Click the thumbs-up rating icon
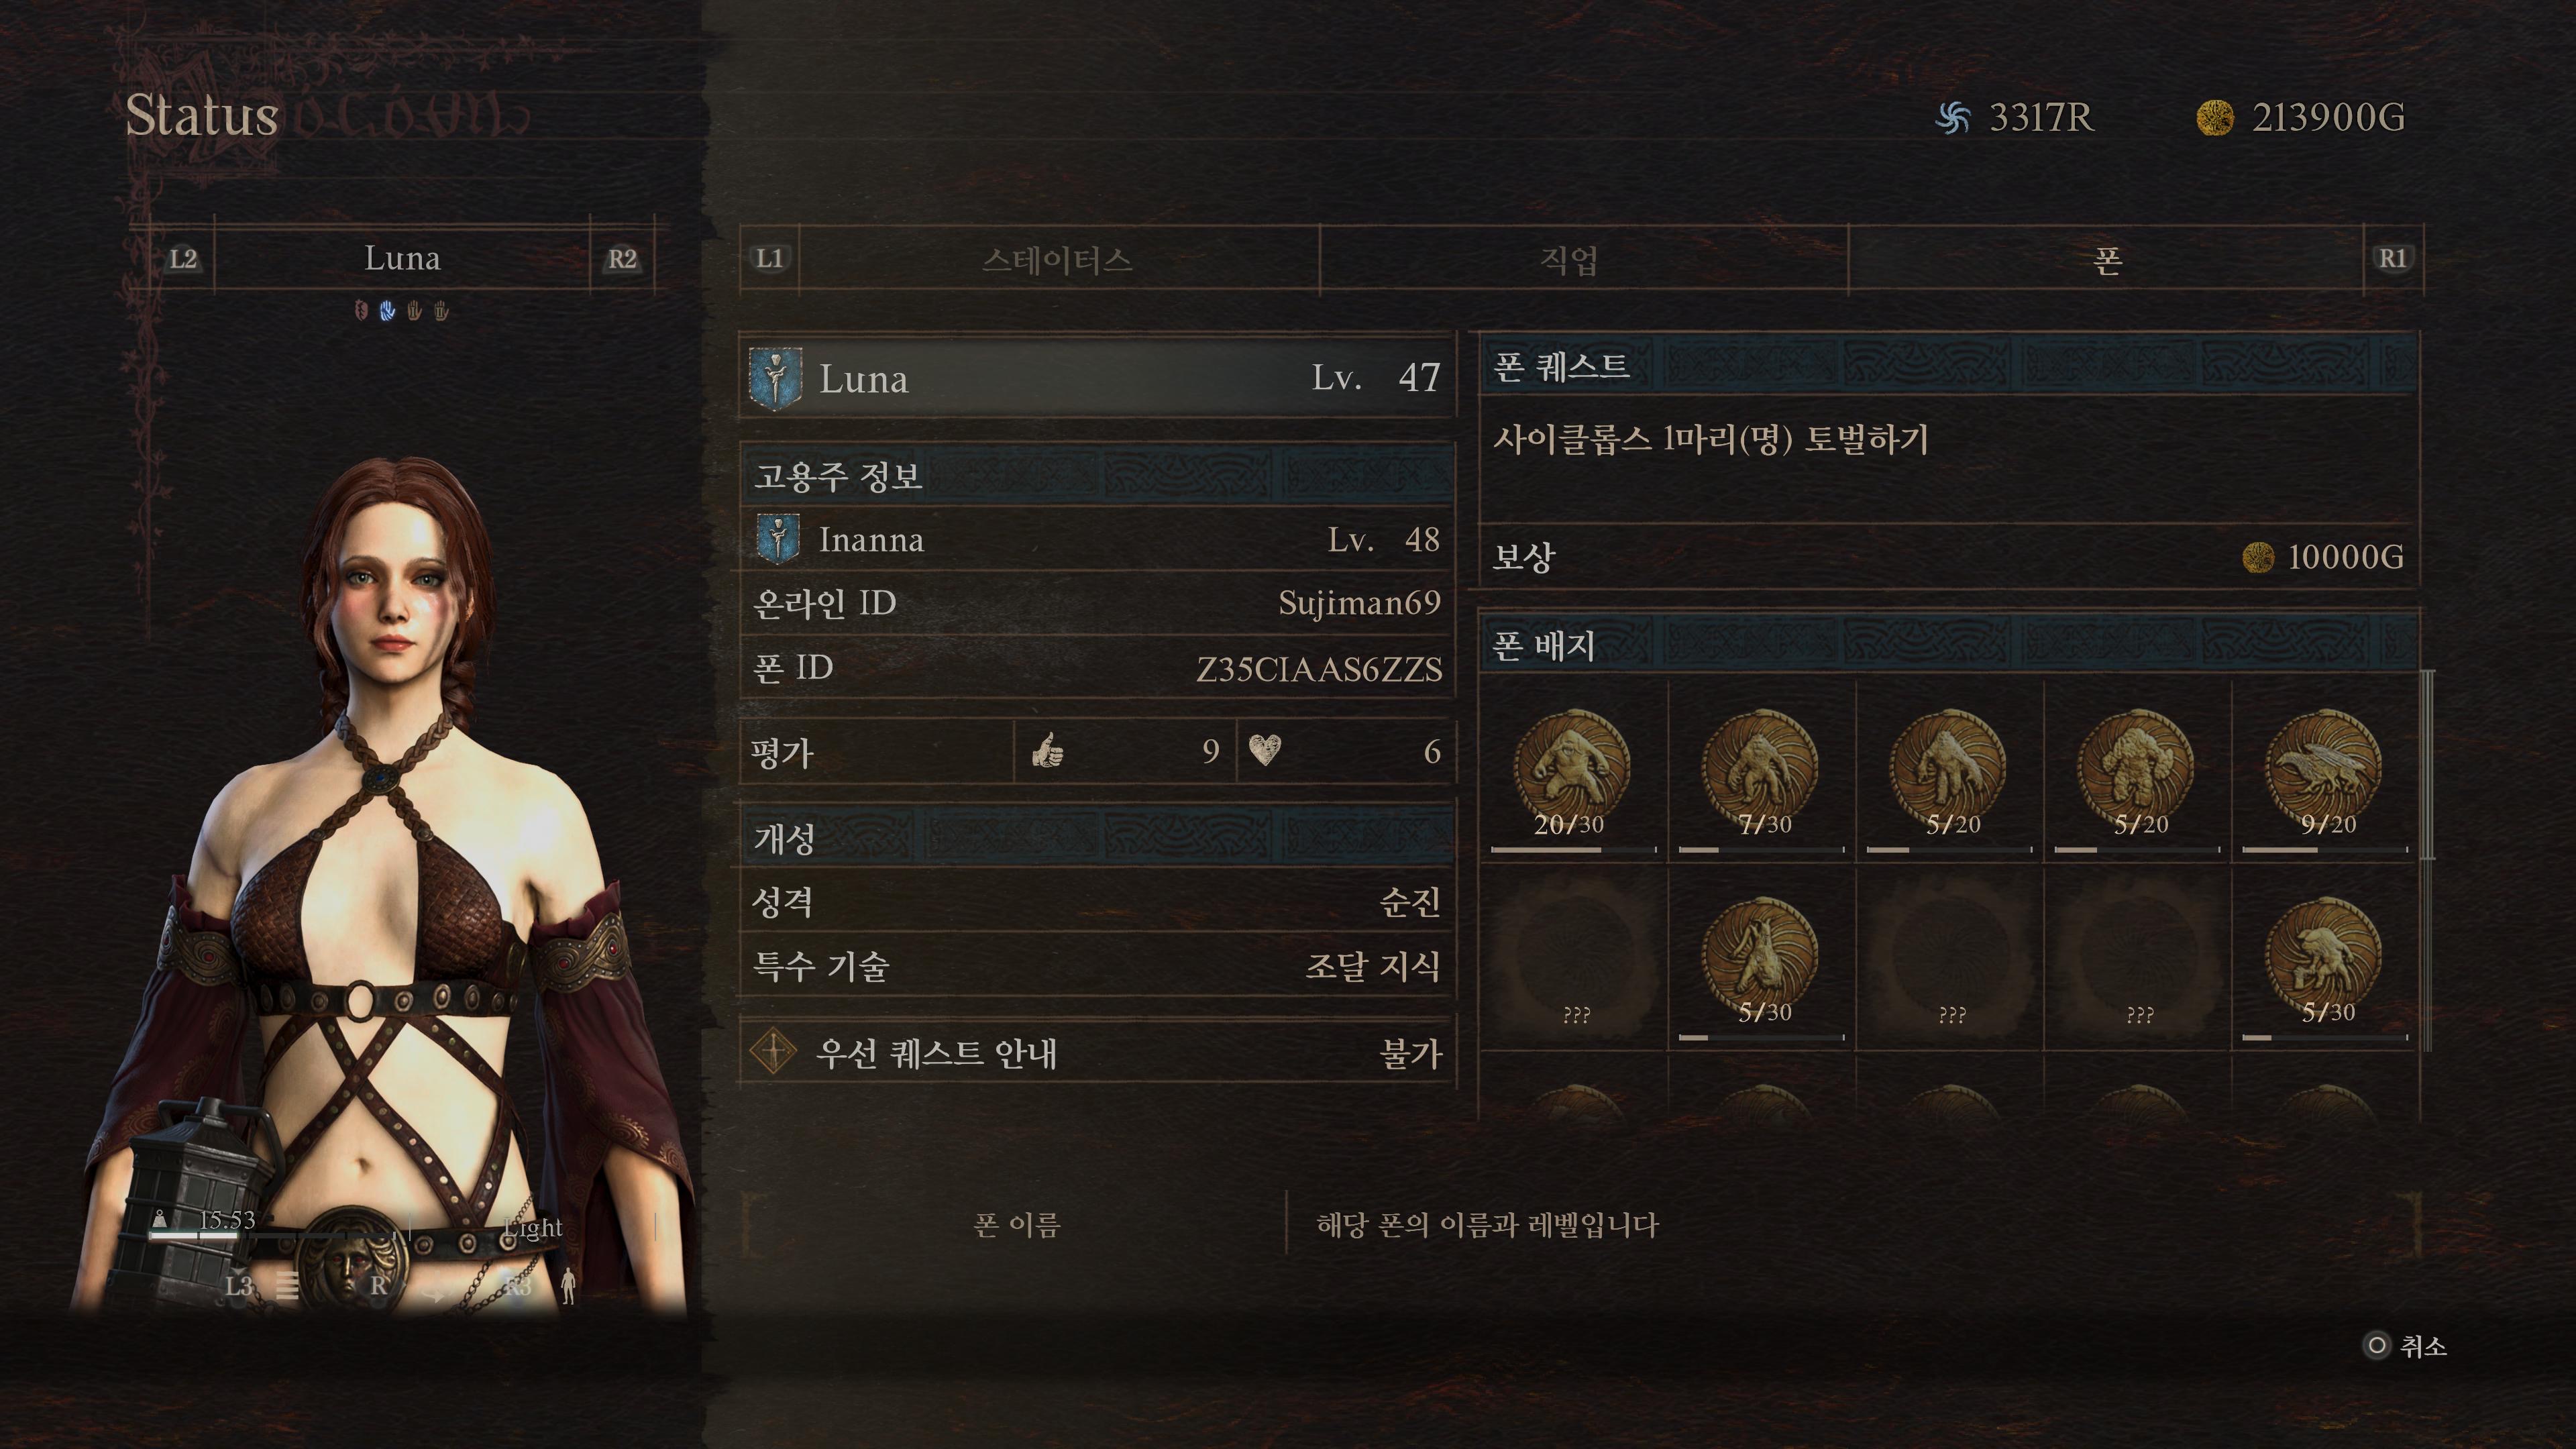This screenshot has width=2576, height=1449. (x=1047, y=750)
